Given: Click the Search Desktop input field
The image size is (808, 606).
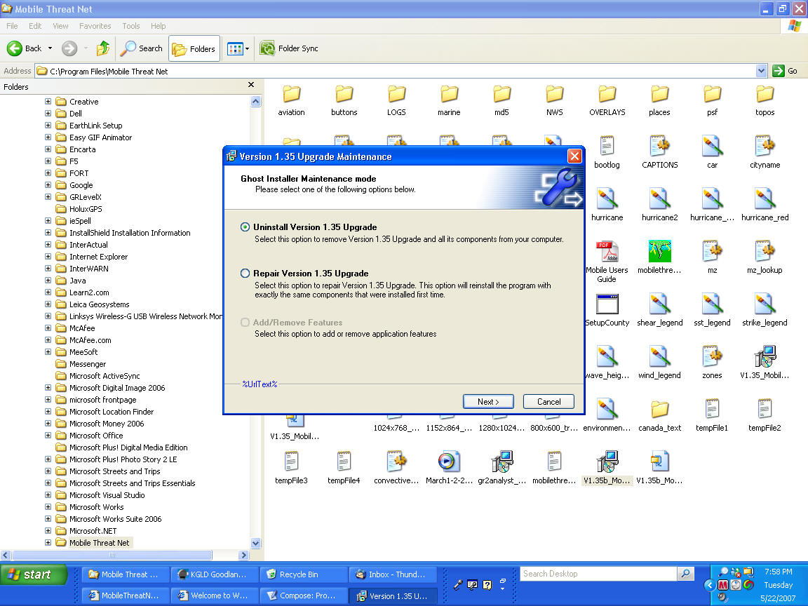Looking at the screenshot, I should [598, 574].
